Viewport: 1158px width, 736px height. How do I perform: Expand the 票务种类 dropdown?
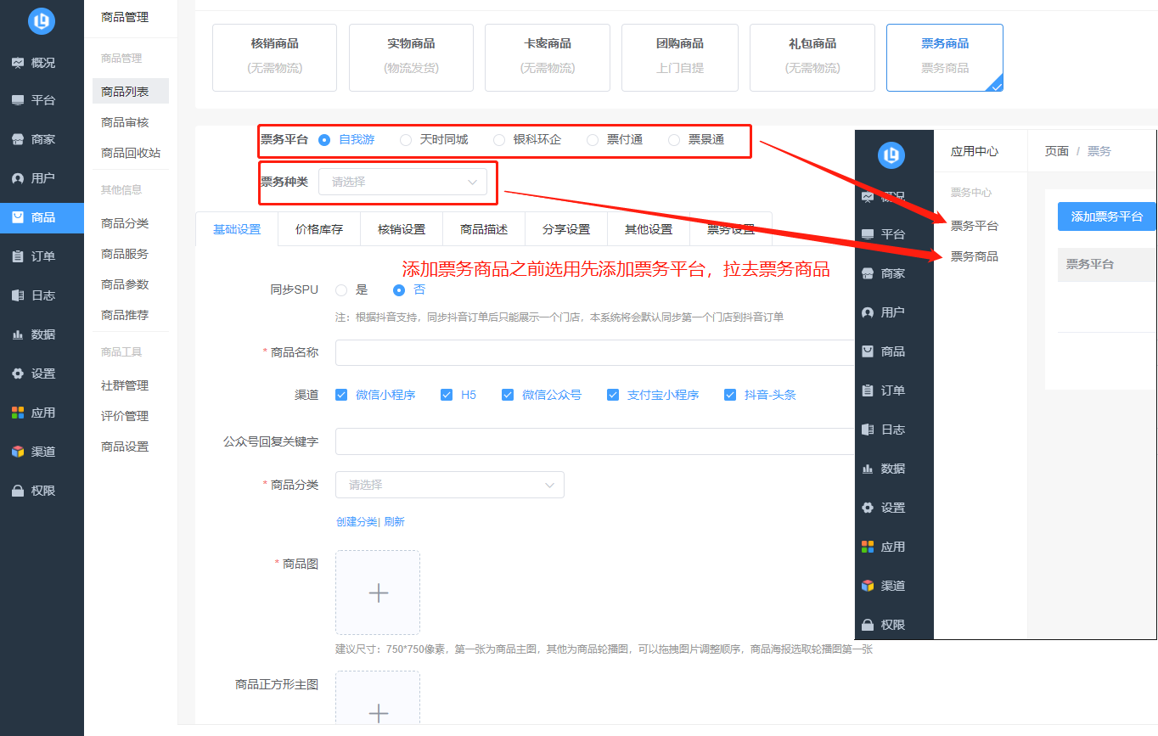pos(402,182)
